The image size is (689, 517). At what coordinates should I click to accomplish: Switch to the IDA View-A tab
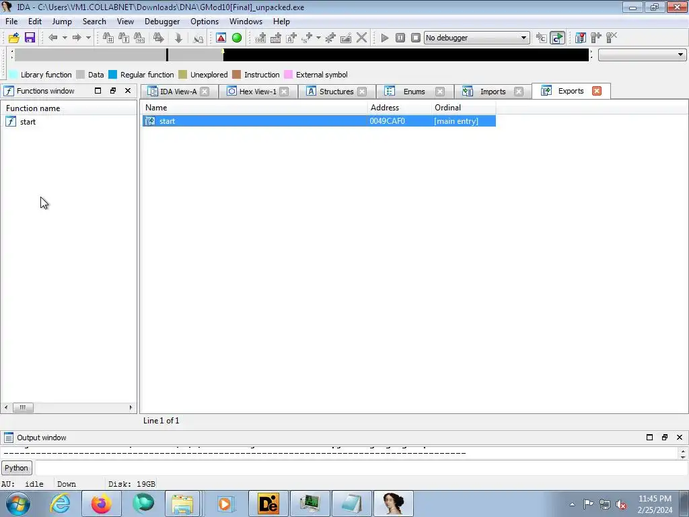[178, 92]
